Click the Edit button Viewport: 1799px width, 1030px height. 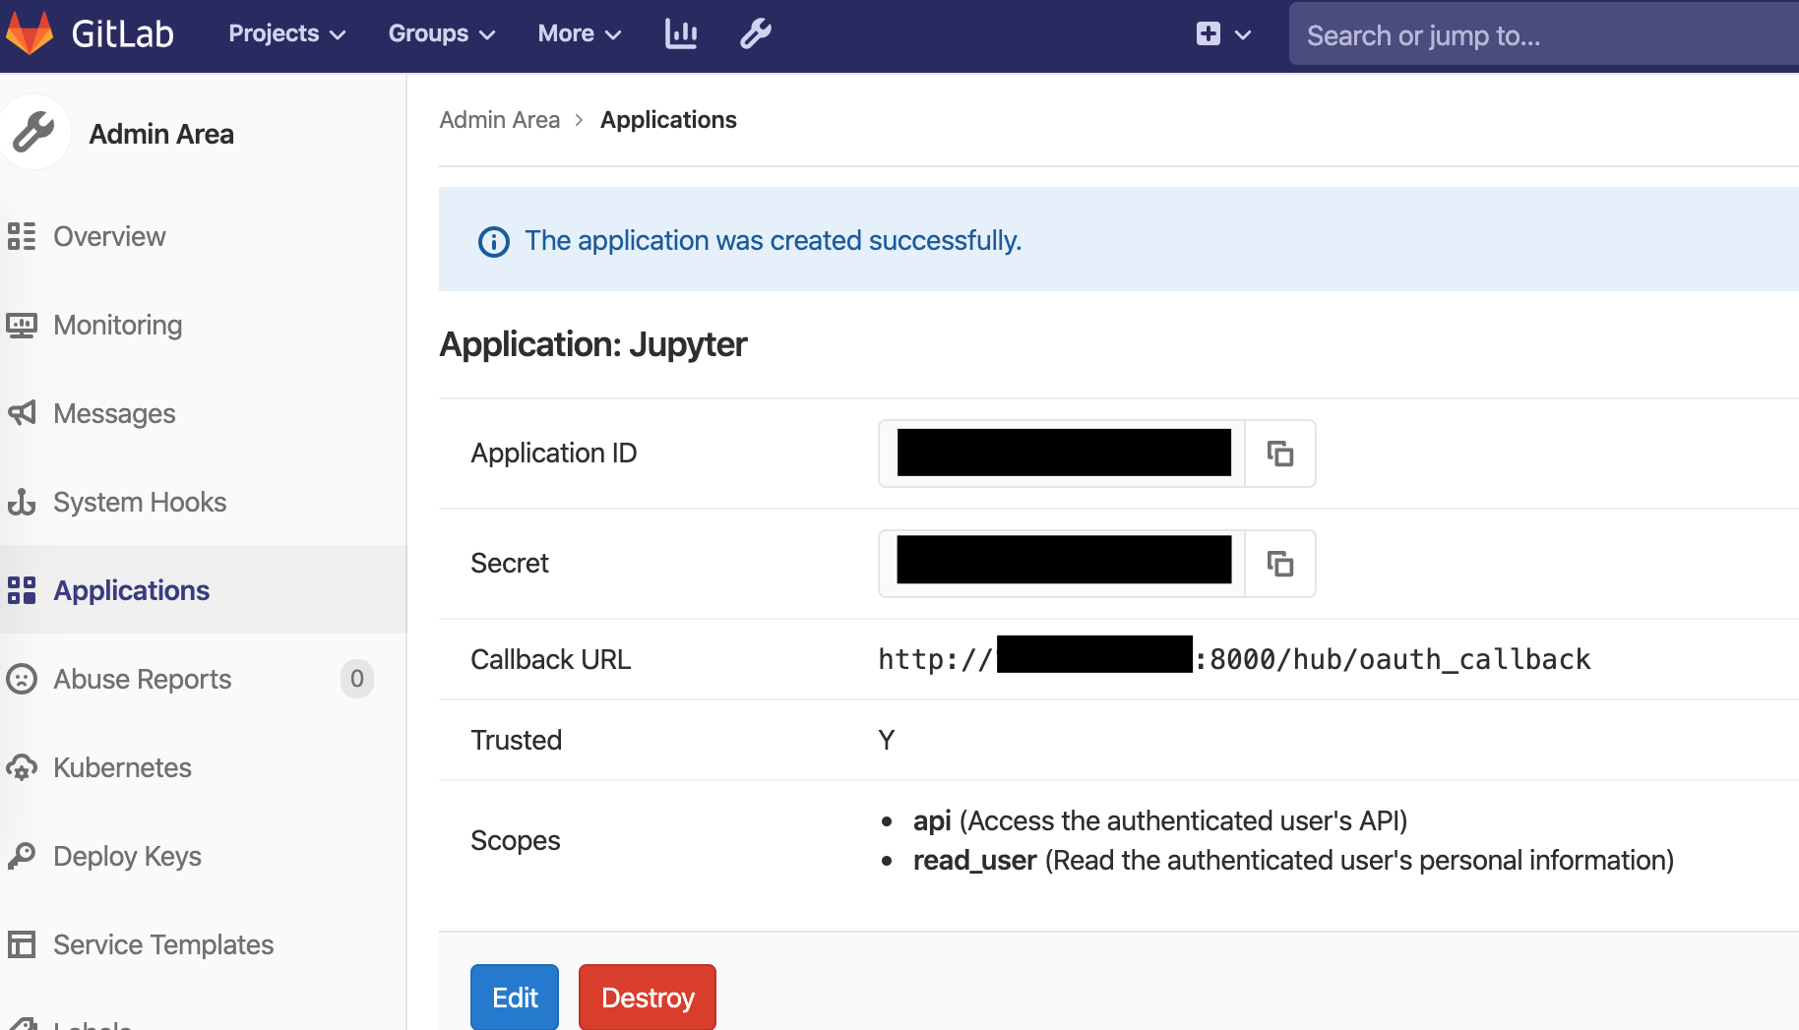515,998
